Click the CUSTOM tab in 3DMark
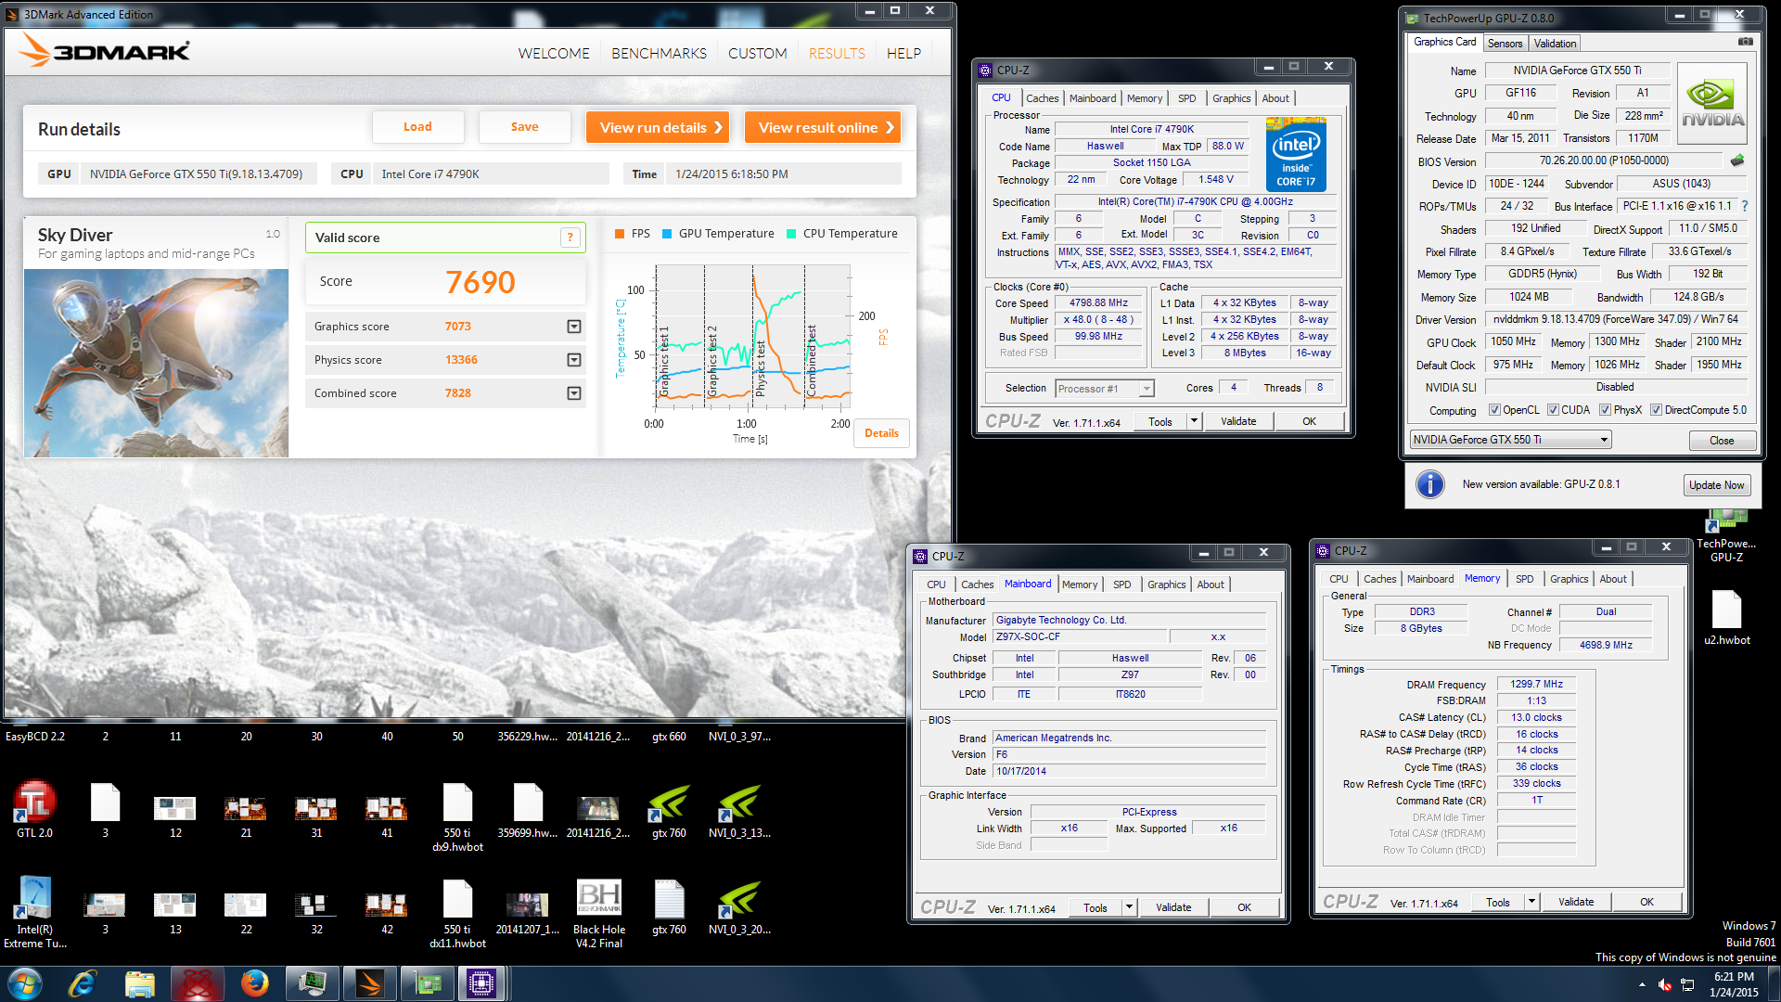 [757, 54]
